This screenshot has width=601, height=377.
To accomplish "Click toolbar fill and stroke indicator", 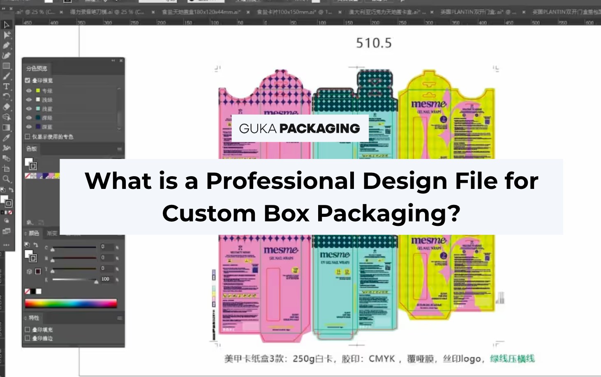I will (x=6, y=201).
